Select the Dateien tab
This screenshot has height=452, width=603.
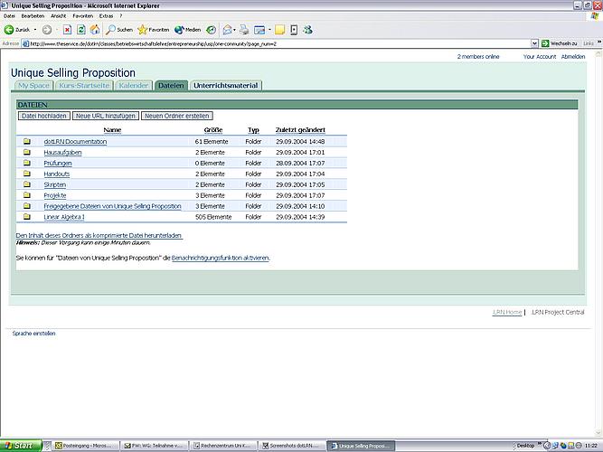click(171, 85)
